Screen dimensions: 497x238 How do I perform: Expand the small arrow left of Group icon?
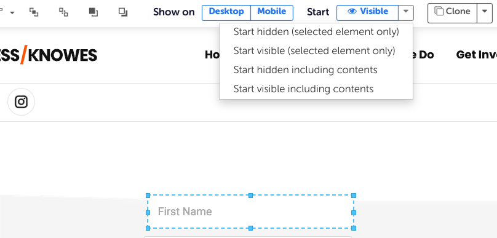coord(12,13)
